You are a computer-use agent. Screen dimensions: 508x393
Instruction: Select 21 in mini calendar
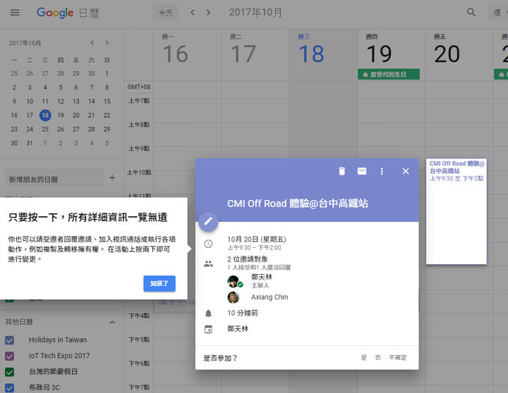coord(91,115)
